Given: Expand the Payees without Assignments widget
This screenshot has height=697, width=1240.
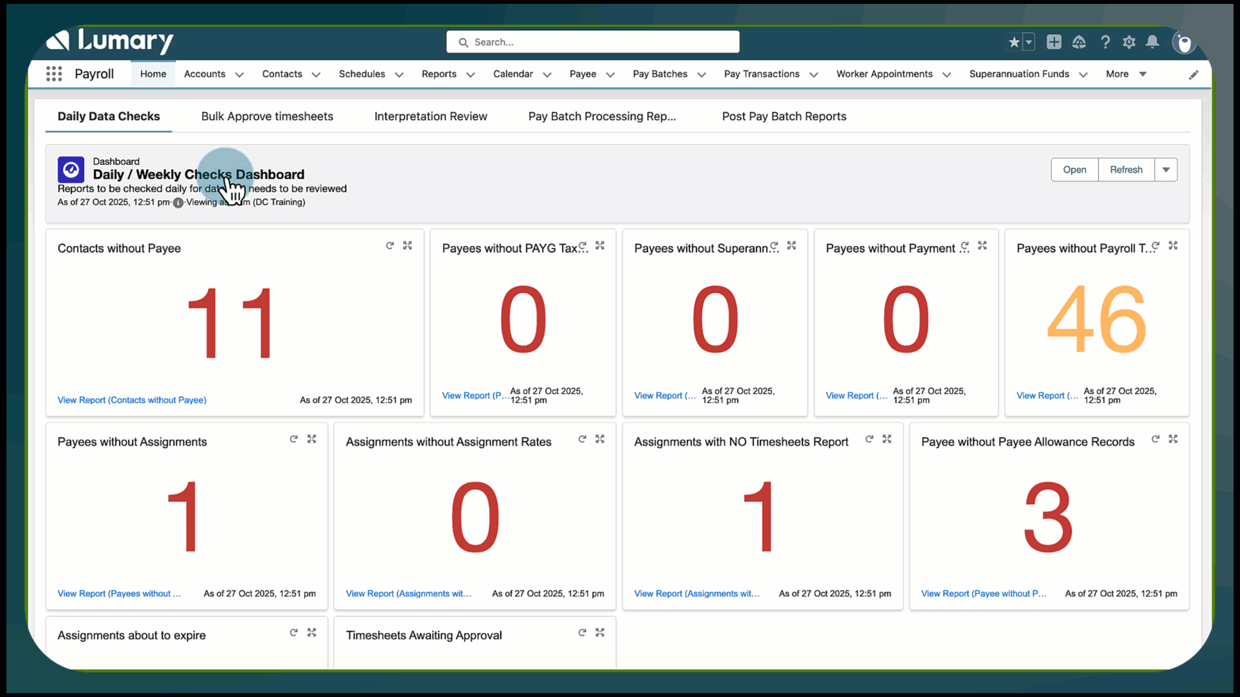Looking at the screenshot, I should (312, 439).
